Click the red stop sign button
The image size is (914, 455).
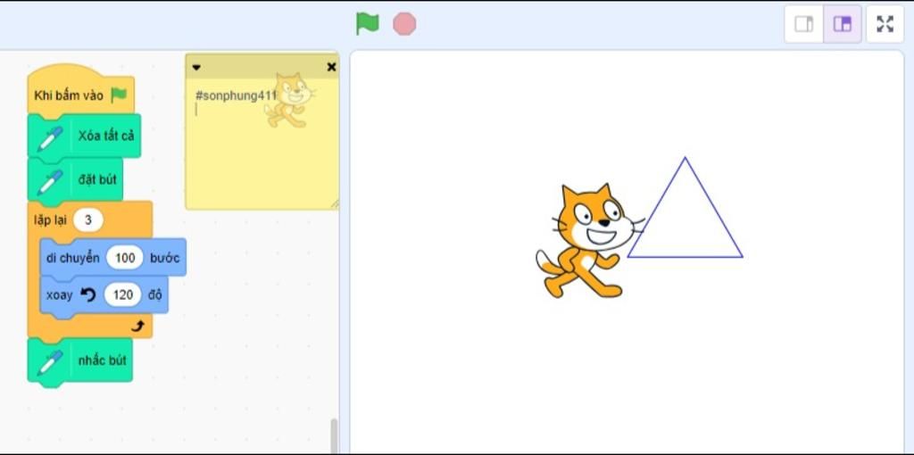404,24
